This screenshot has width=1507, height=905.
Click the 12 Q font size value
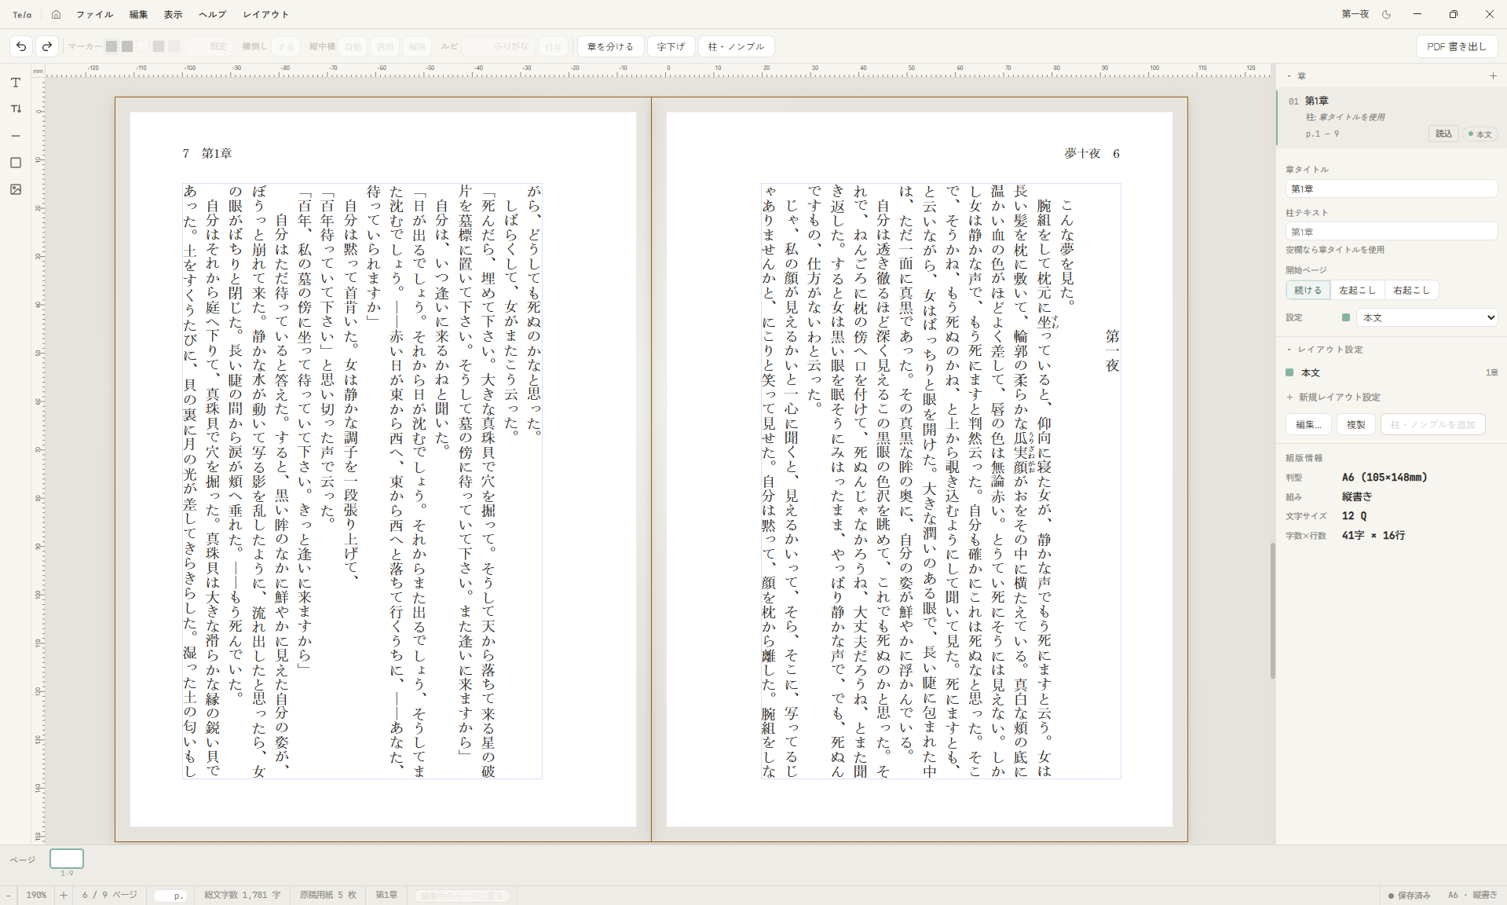[x=1354, y=516]
